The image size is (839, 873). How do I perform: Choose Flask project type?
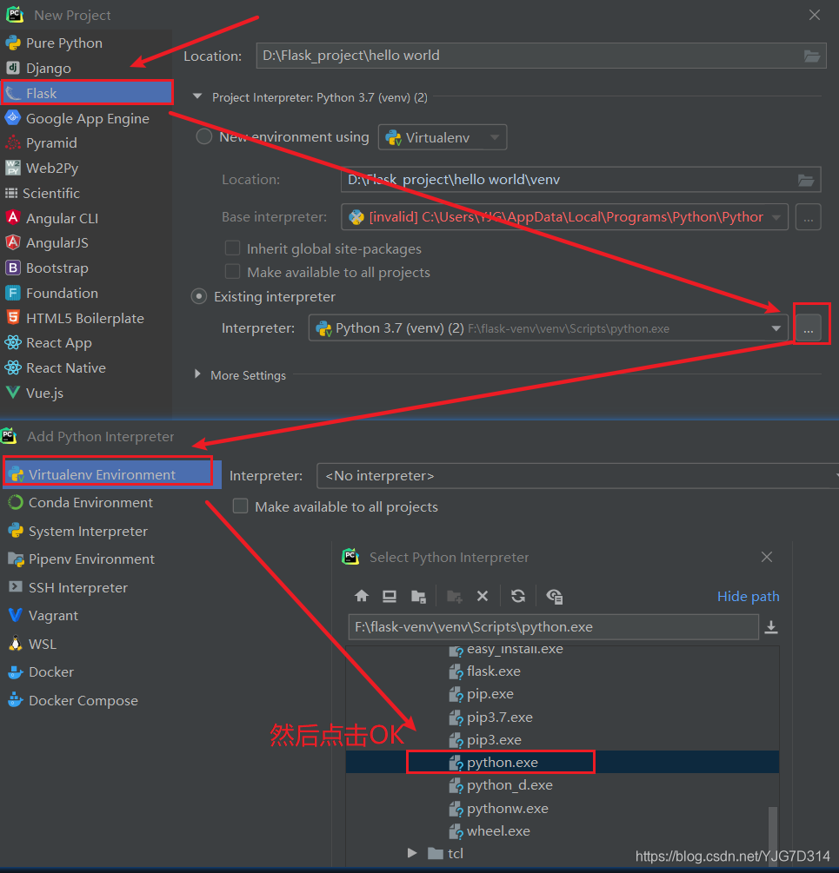point(86,93)
